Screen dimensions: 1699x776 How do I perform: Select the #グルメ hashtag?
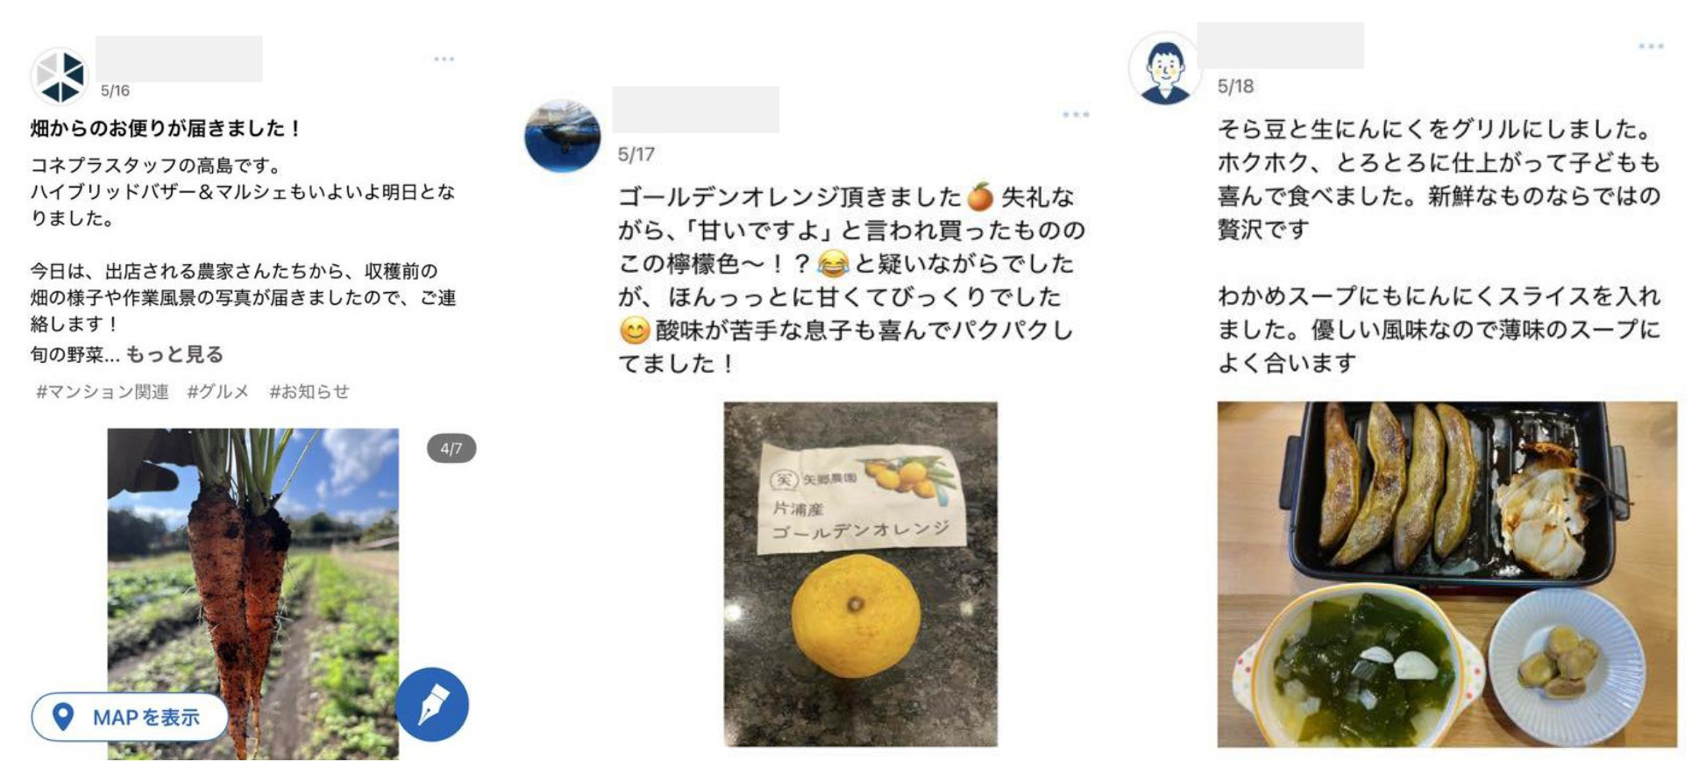click(217, 392)
